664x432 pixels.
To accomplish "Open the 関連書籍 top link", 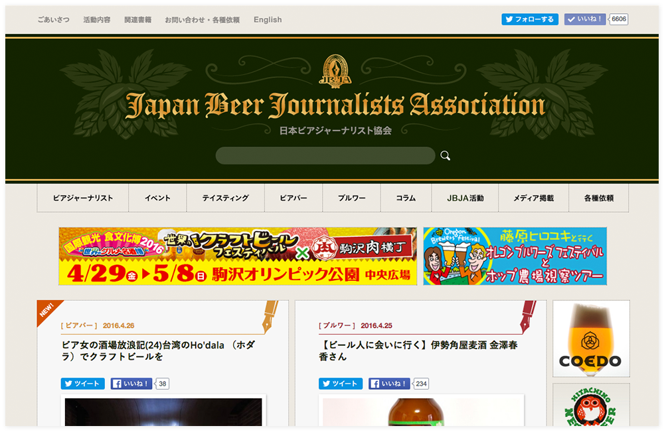I will pyautogui.click(x=137, y=20).
